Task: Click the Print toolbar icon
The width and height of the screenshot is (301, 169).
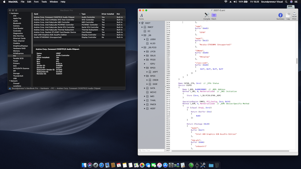Action: point(294,16)
